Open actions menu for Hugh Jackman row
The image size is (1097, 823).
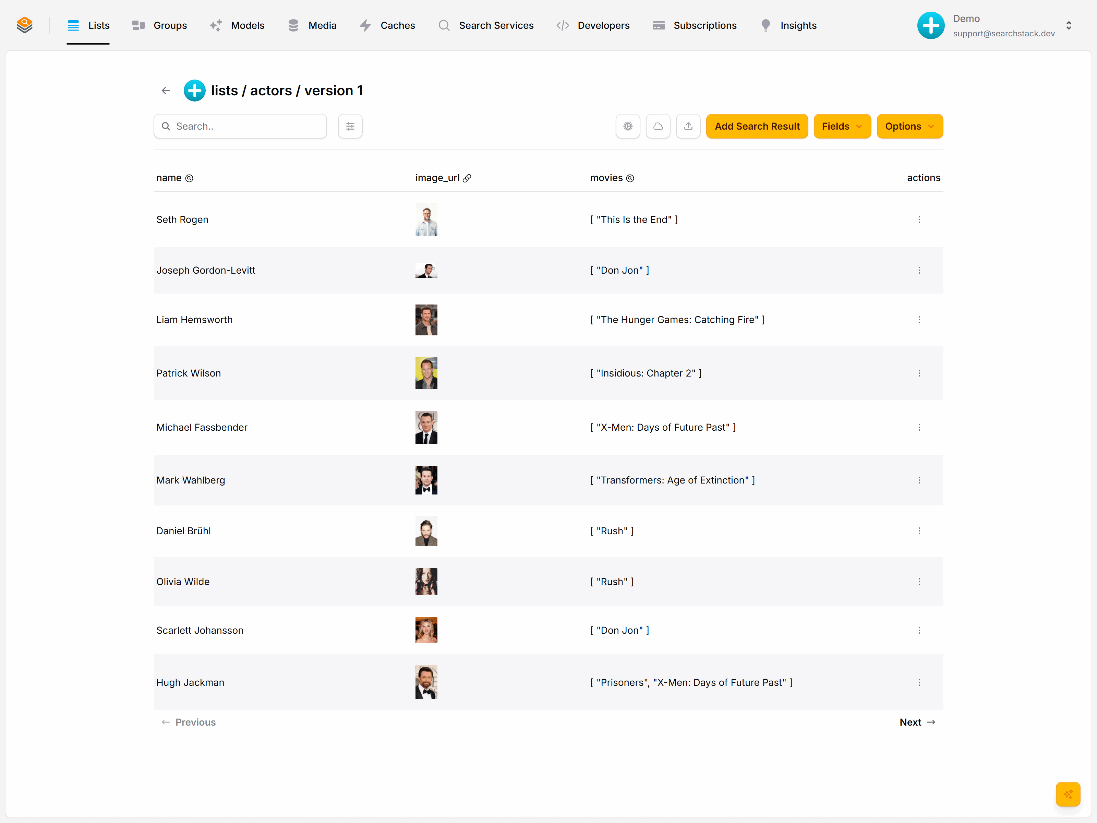tap(919, 683)
